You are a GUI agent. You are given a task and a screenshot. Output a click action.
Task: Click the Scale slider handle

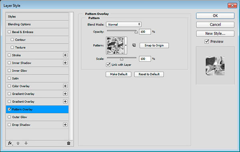[122, 59]
